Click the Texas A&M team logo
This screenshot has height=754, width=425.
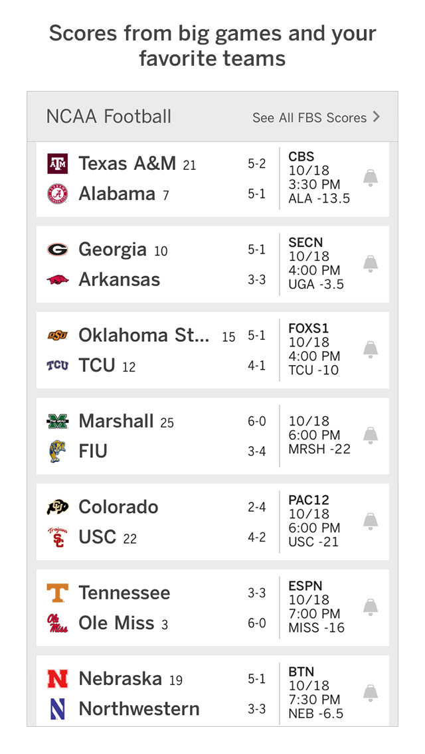[58, 163]
